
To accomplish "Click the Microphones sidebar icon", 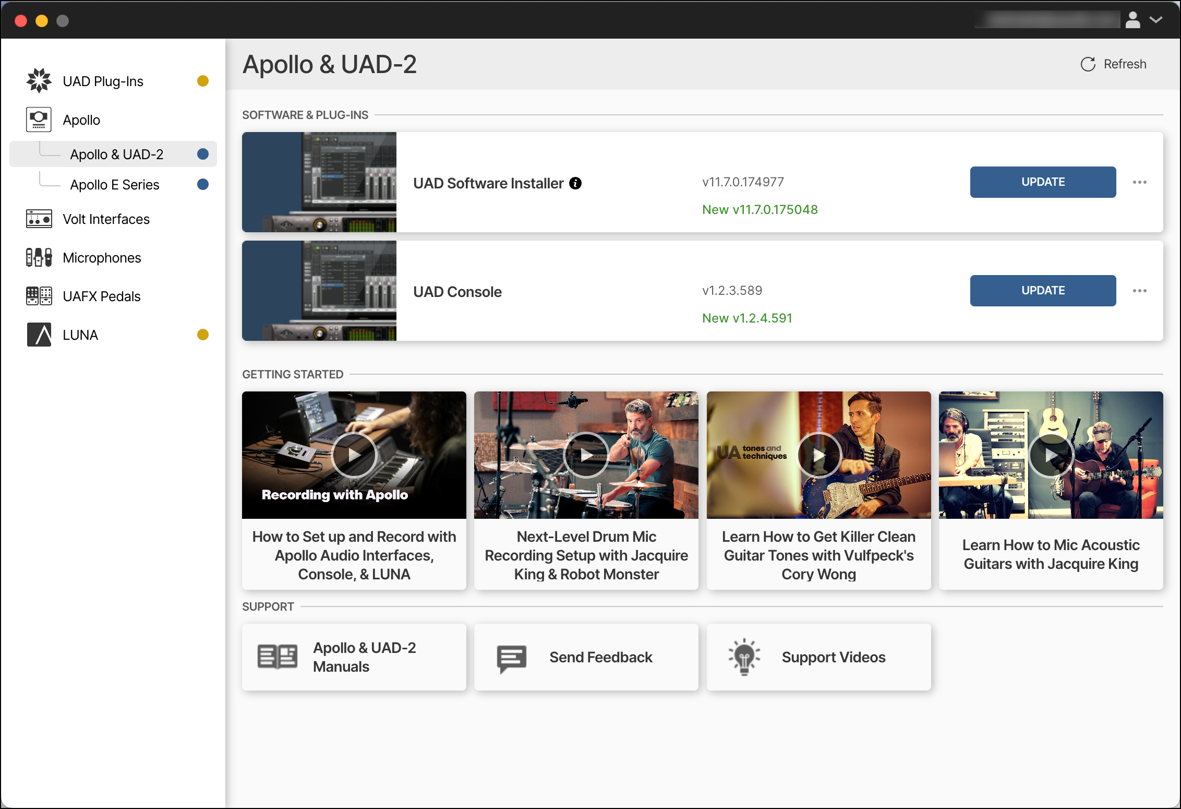I will pyautogui.click(x=39, y=257).
